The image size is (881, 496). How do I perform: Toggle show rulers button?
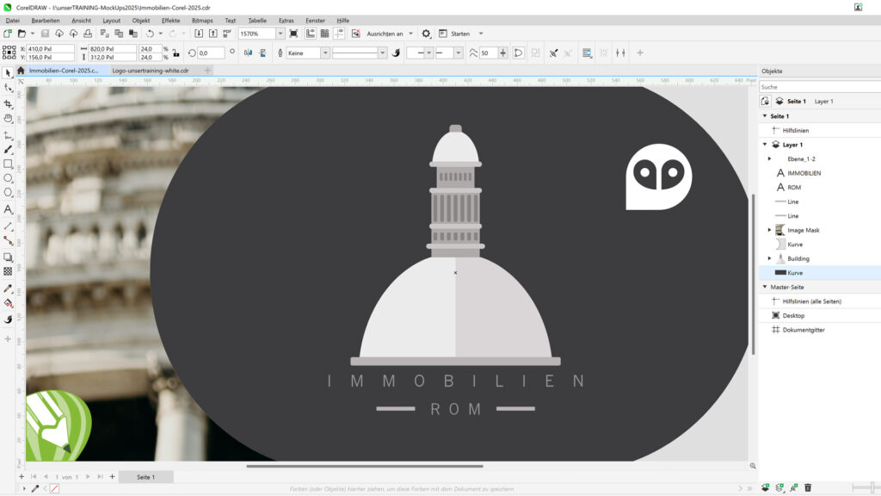[311, 34]
